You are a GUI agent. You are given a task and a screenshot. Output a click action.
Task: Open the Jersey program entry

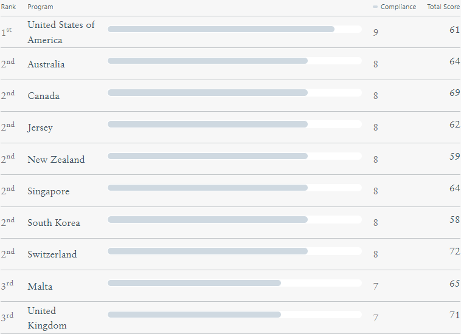pos(40,128)
